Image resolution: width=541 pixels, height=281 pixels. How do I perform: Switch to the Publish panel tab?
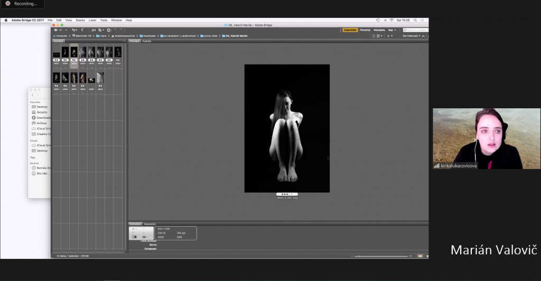147,41
